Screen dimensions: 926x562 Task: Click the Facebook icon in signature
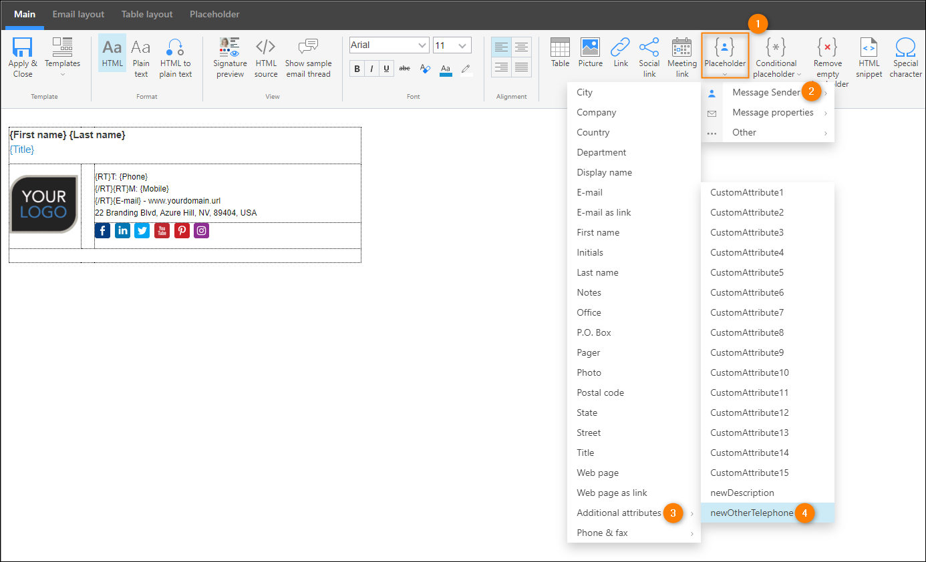[102, 231]
